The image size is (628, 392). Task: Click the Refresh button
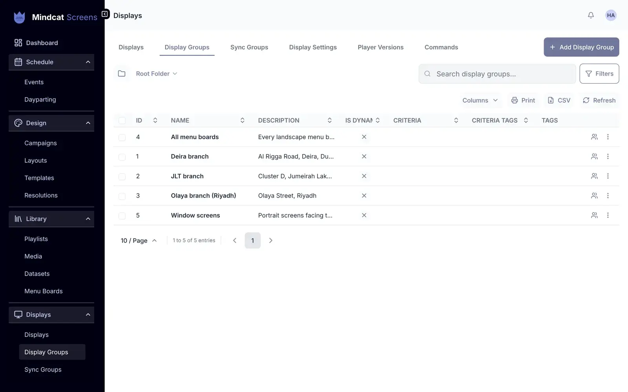click(599, 100)
